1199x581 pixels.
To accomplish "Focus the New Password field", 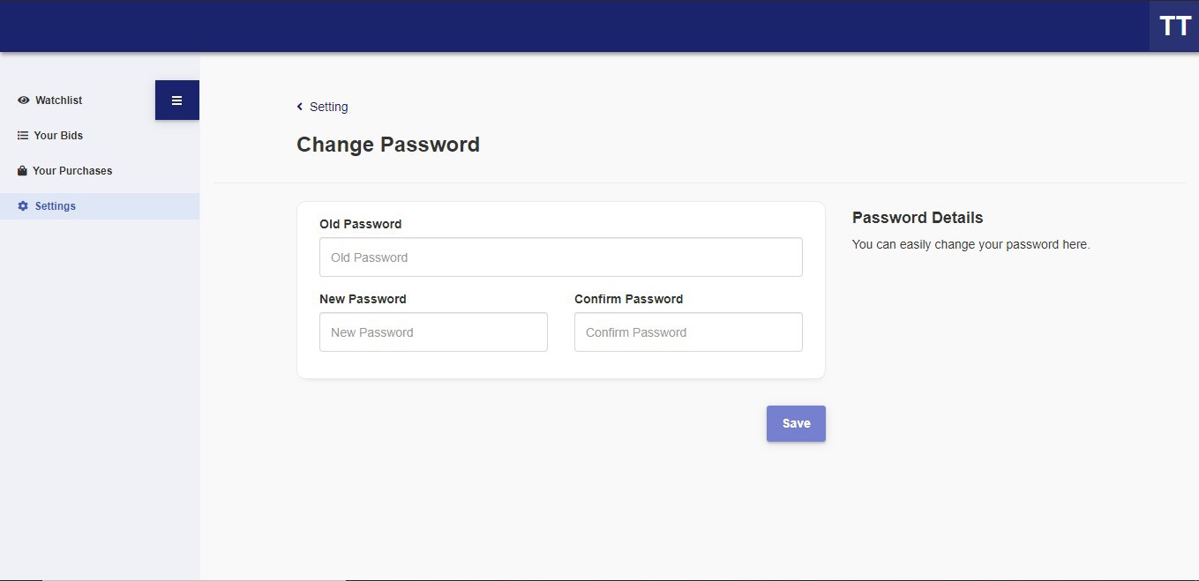I will [x=433, y=332].
